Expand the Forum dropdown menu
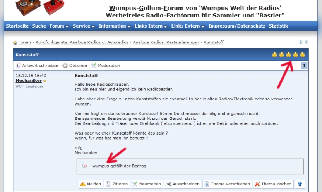 pos(58,26)
